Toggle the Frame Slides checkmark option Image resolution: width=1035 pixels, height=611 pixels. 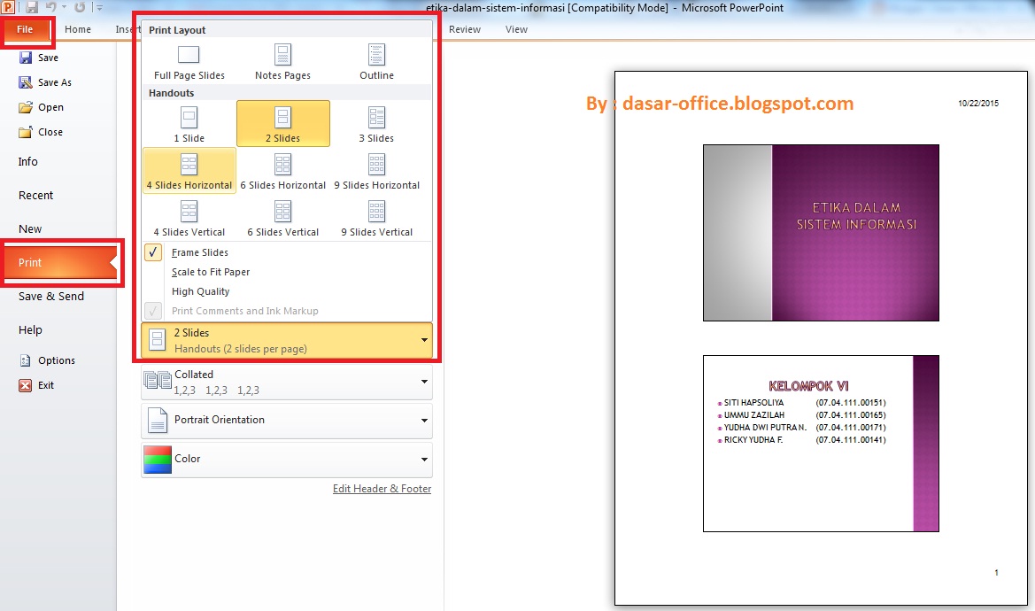[152, 252]
